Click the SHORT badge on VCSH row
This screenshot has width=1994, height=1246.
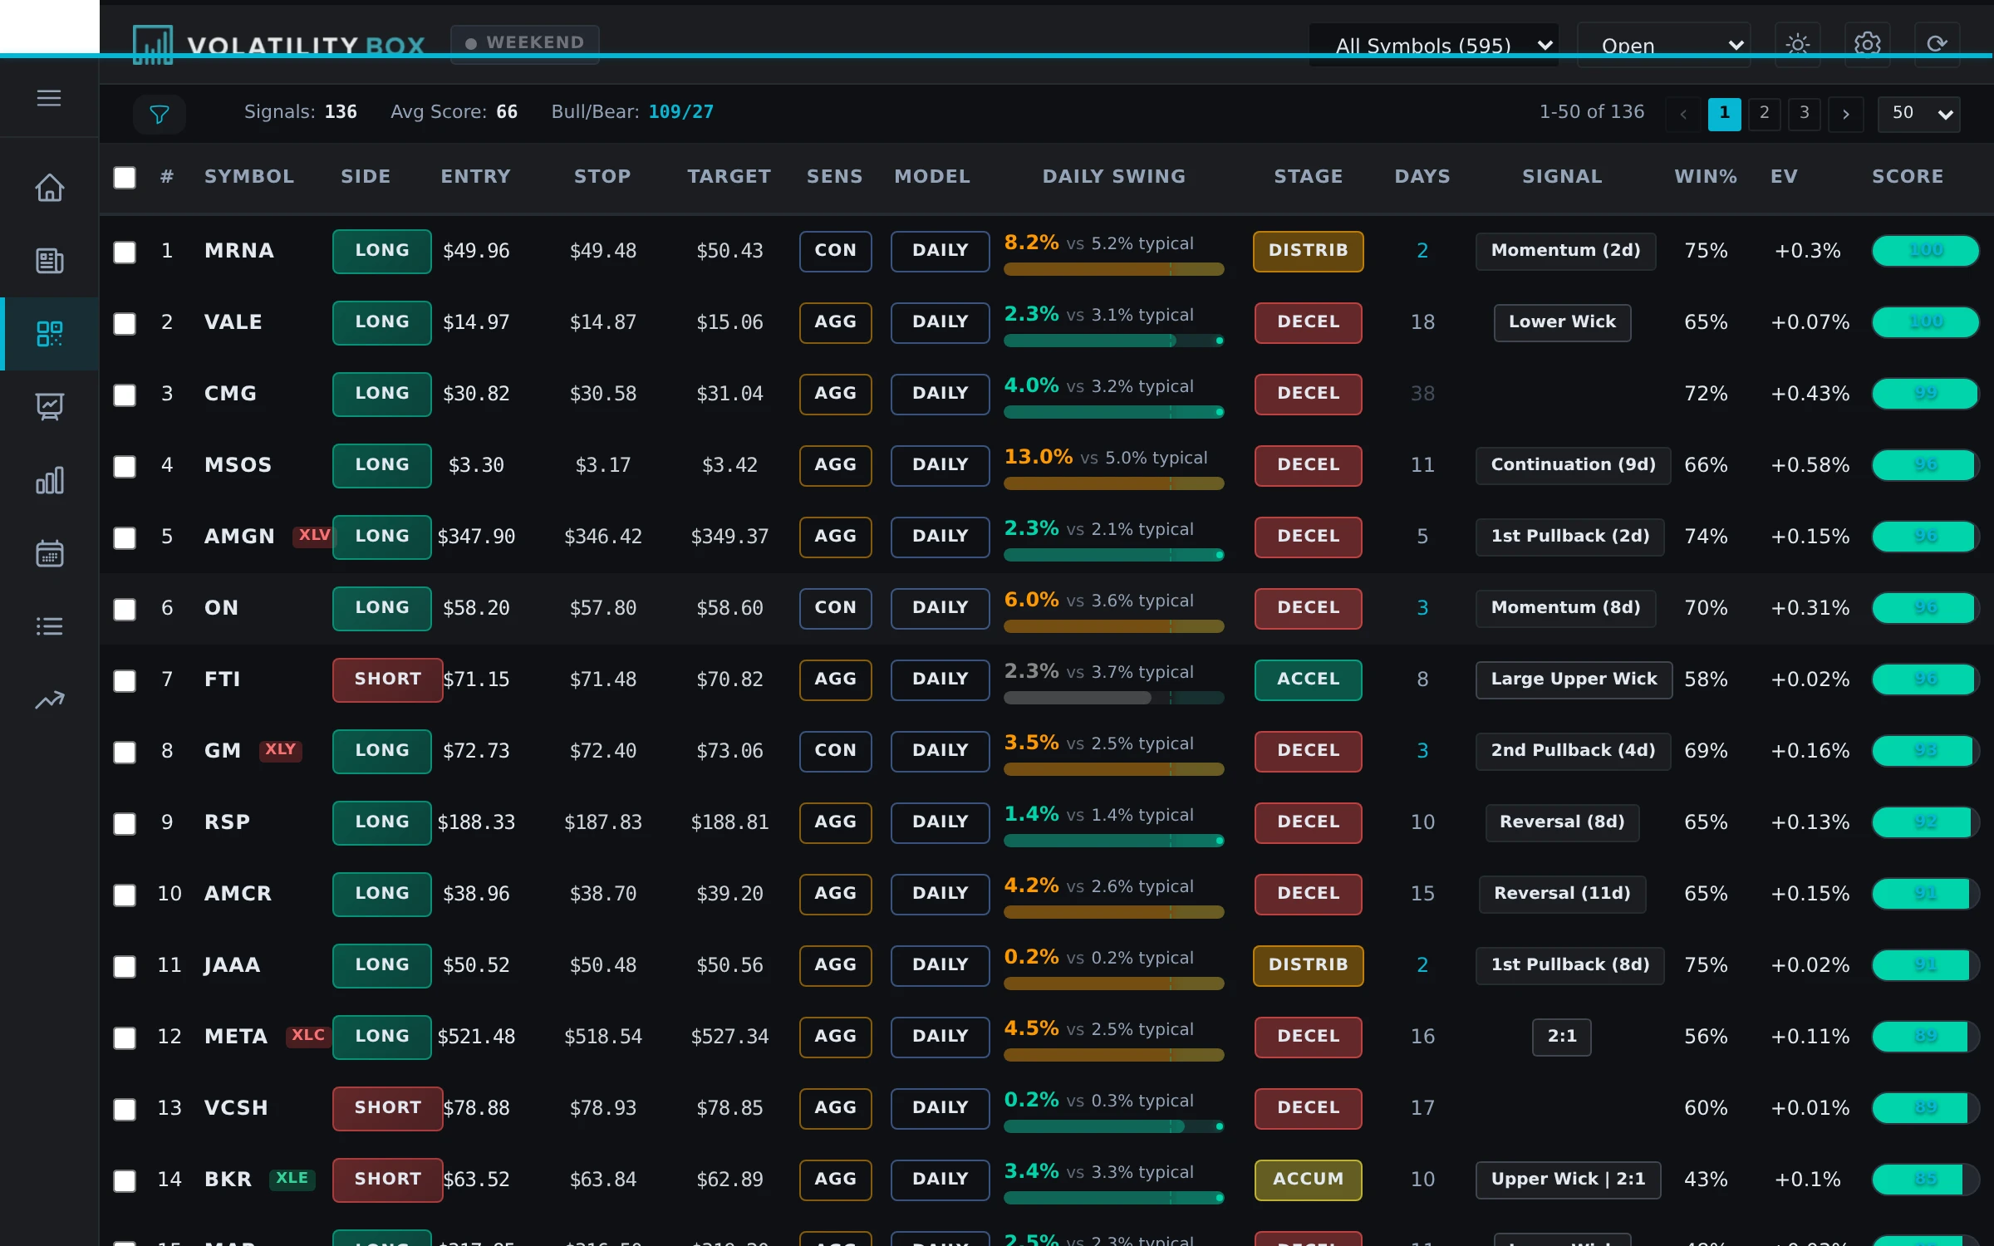(x=387, y=1108)
